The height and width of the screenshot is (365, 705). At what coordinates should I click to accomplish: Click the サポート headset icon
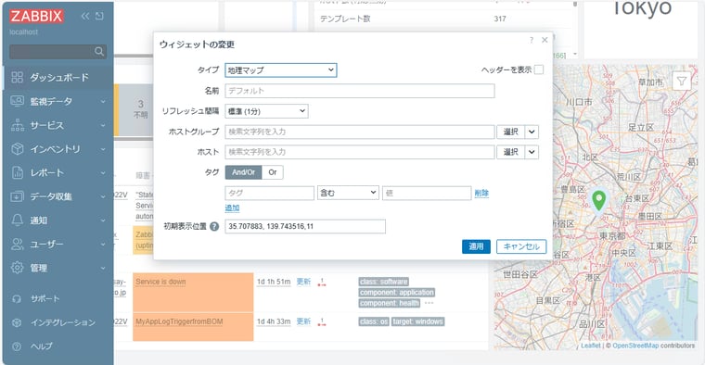click(17, 298)
